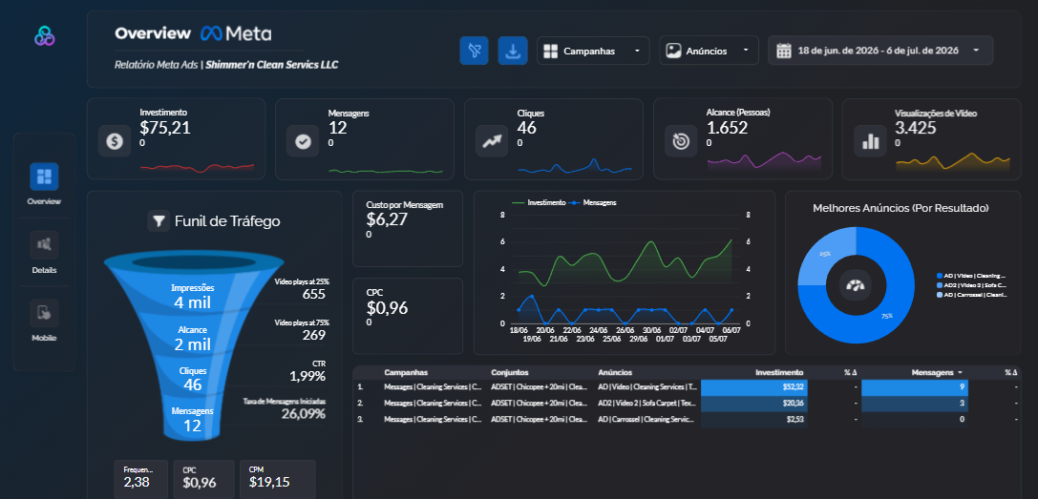Click the filter reset icon button
The width and height of the screenshot is (1038, 499).
pos(474,51)
